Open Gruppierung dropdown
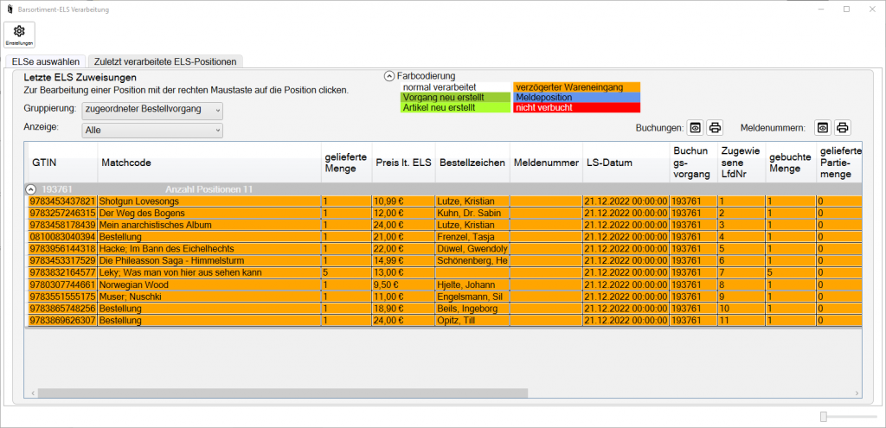 (151, 110)
